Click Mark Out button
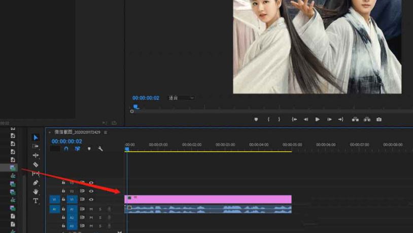This screenshot has height=233, width=413. [279, 119]
